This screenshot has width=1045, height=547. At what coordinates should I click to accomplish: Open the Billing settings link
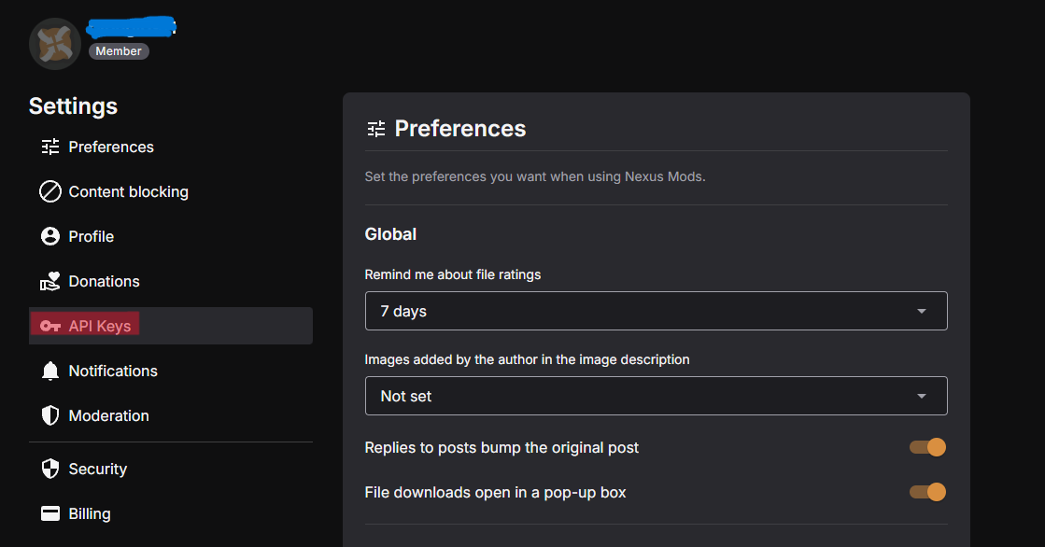click(90, 513)
